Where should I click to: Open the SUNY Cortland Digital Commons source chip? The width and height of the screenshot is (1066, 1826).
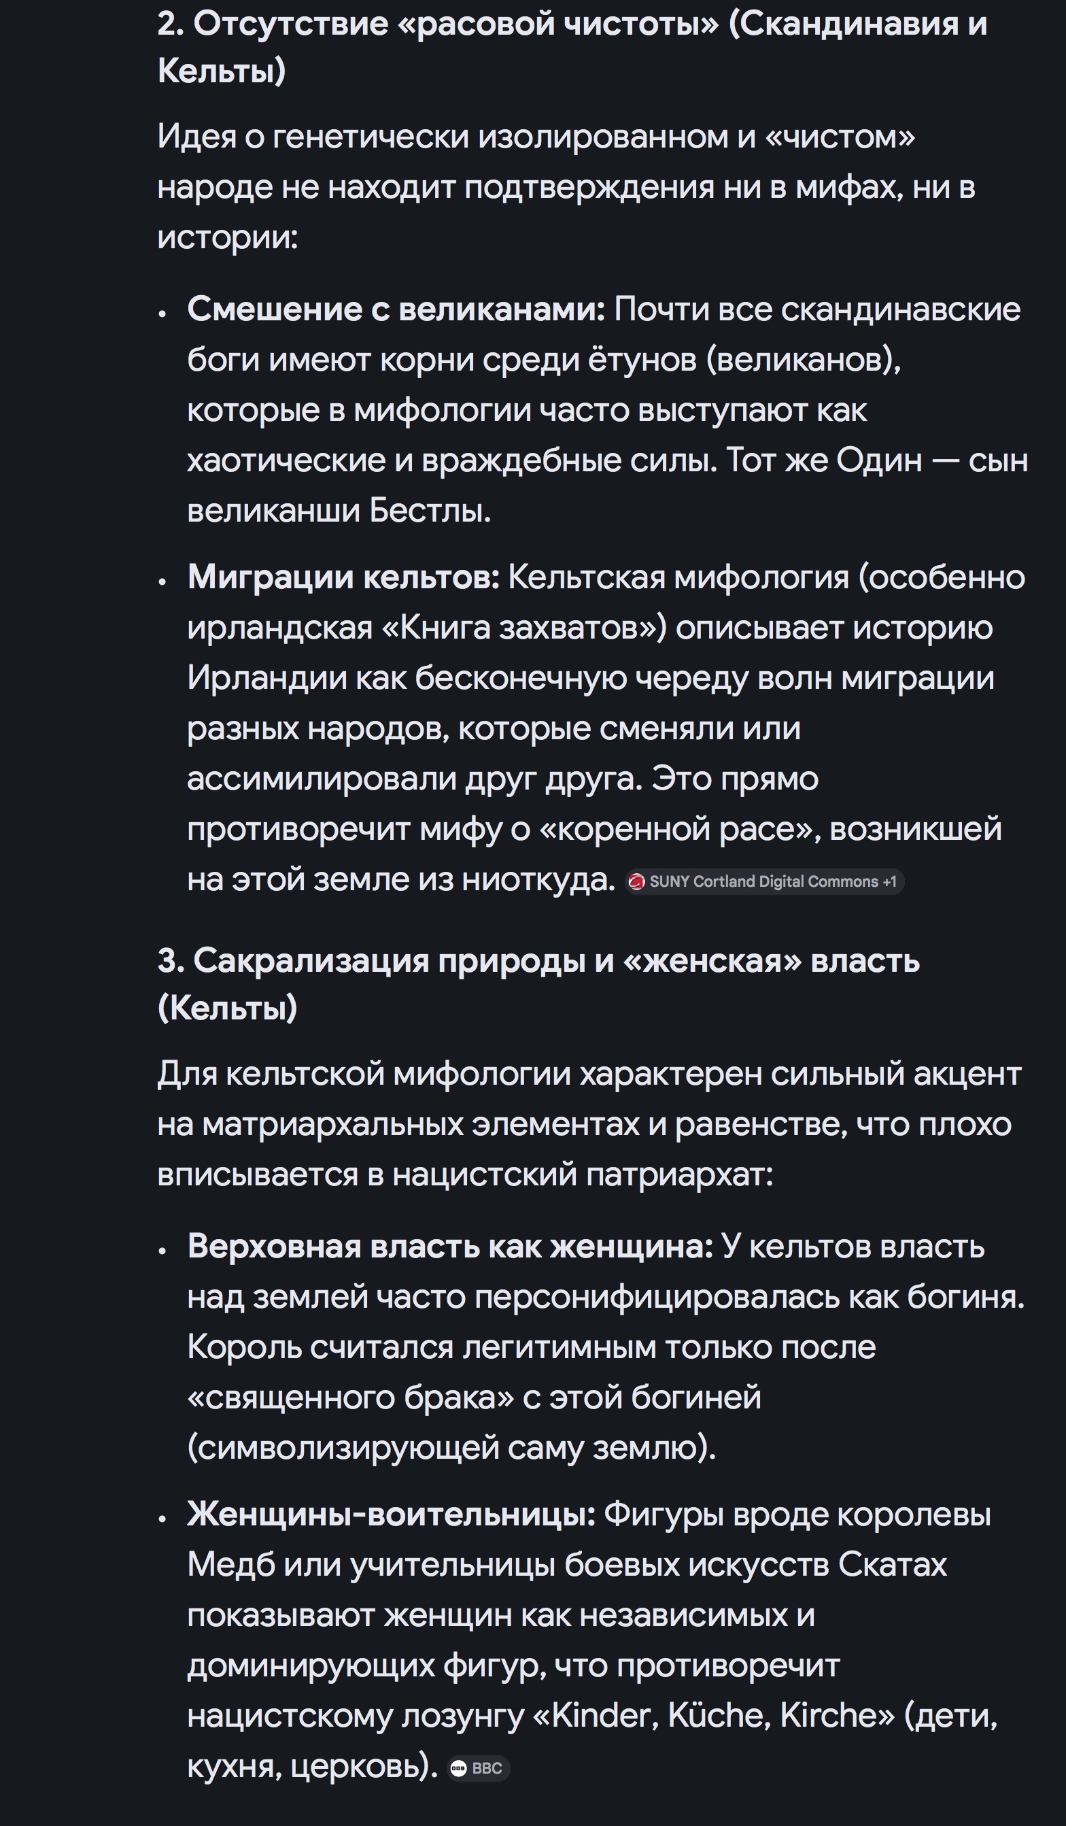(x=764, y=881)
